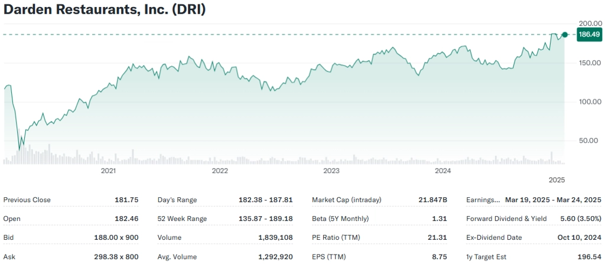The height and width of the screenshot is (264, 605).
Task: Select the 2024 year label on chart axis
Action: click(x=443, y=170)
